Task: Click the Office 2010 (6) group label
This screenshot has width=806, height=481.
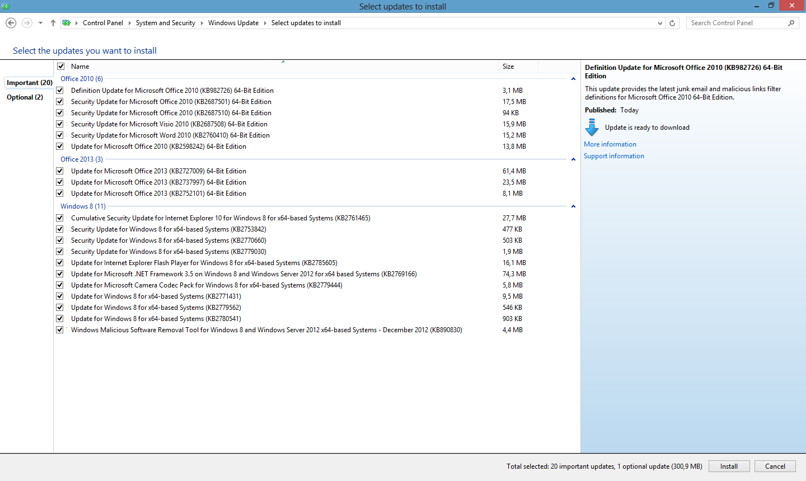Action: point(82,79)
